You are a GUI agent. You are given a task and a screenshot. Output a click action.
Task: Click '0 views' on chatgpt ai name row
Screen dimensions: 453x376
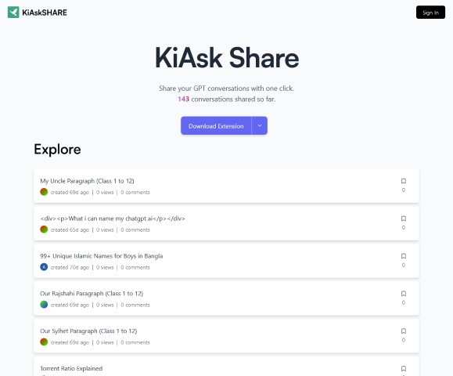[105, 230]
